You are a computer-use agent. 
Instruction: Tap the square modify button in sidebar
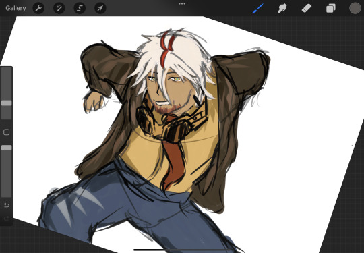[7, 132]
